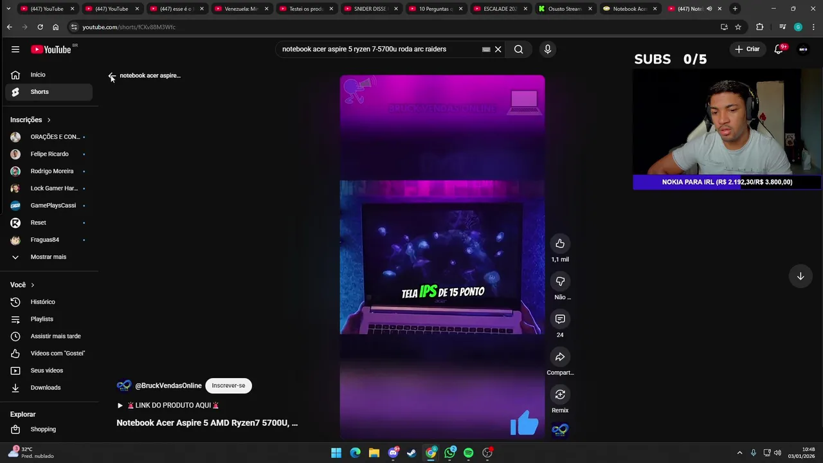Switch to SNIDER DISSE tab
Image resolution: width=823 pixels, height=463 pixels.
[370, 9]
